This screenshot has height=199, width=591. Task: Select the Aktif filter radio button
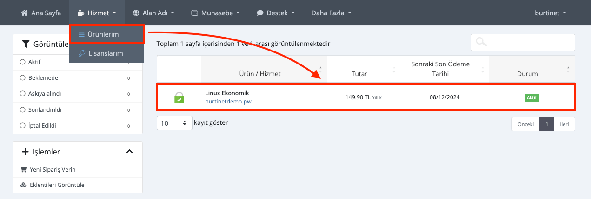22,62
